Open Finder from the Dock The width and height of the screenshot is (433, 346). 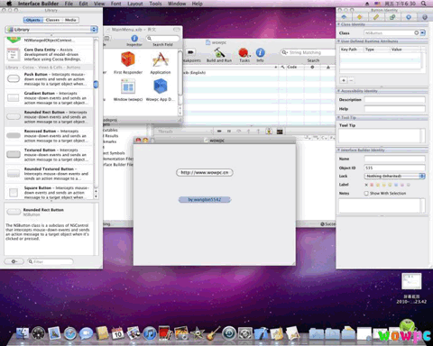pyautogui.click(x=23, y=333)
